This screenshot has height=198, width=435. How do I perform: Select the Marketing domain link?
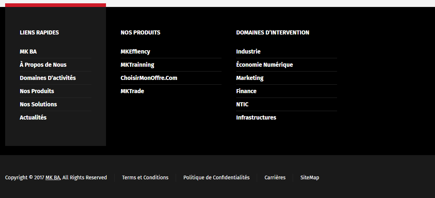(250, 78)
